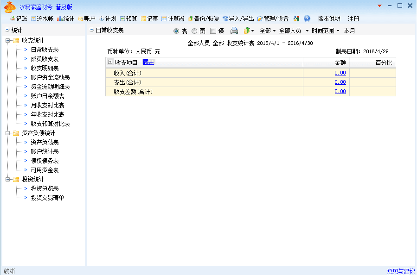Click the blue help question mark icon
This screenshot has height=275, width=417.
pyautogui.click(x=307, y=19)
